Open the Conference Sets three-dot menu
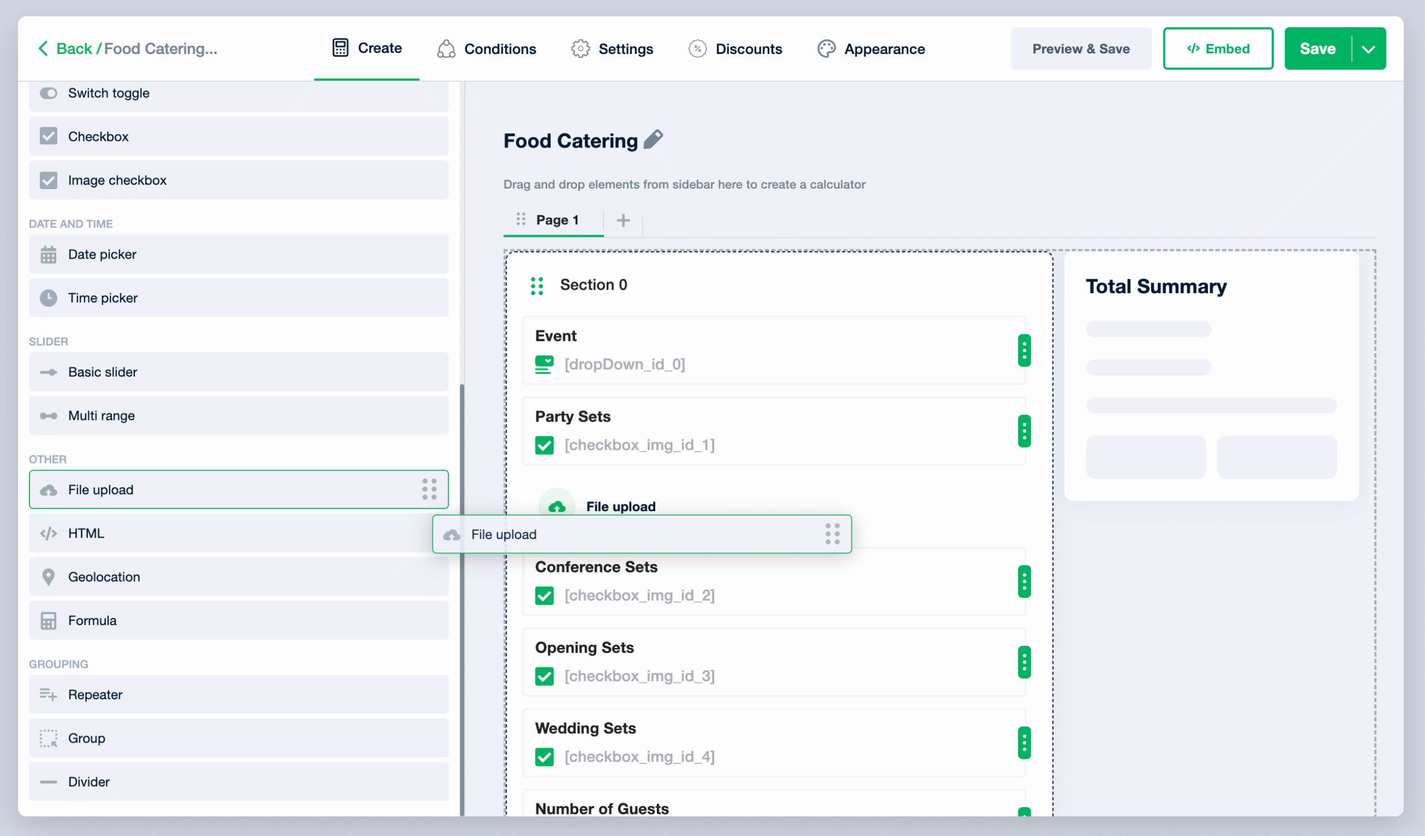This screenshot has height=836, width=1425. click(x=1024, y=582)
